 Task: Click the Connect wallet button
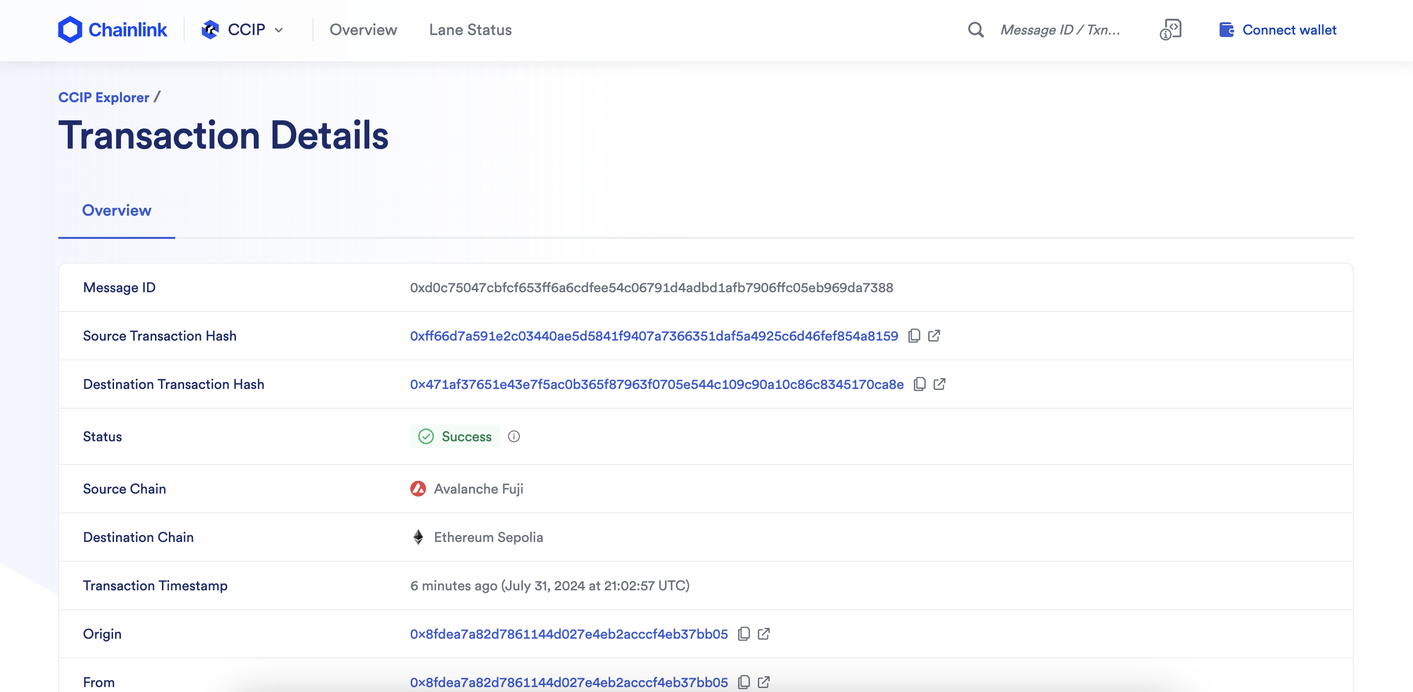click(x=1278, y=30)
